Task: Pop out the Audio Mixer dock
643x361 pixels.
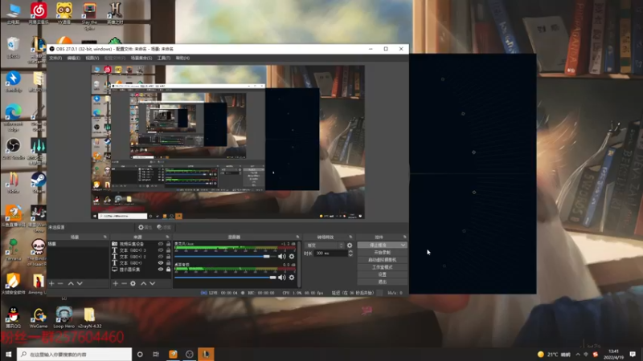Action: pyautogui.click(x=297, y=237)
